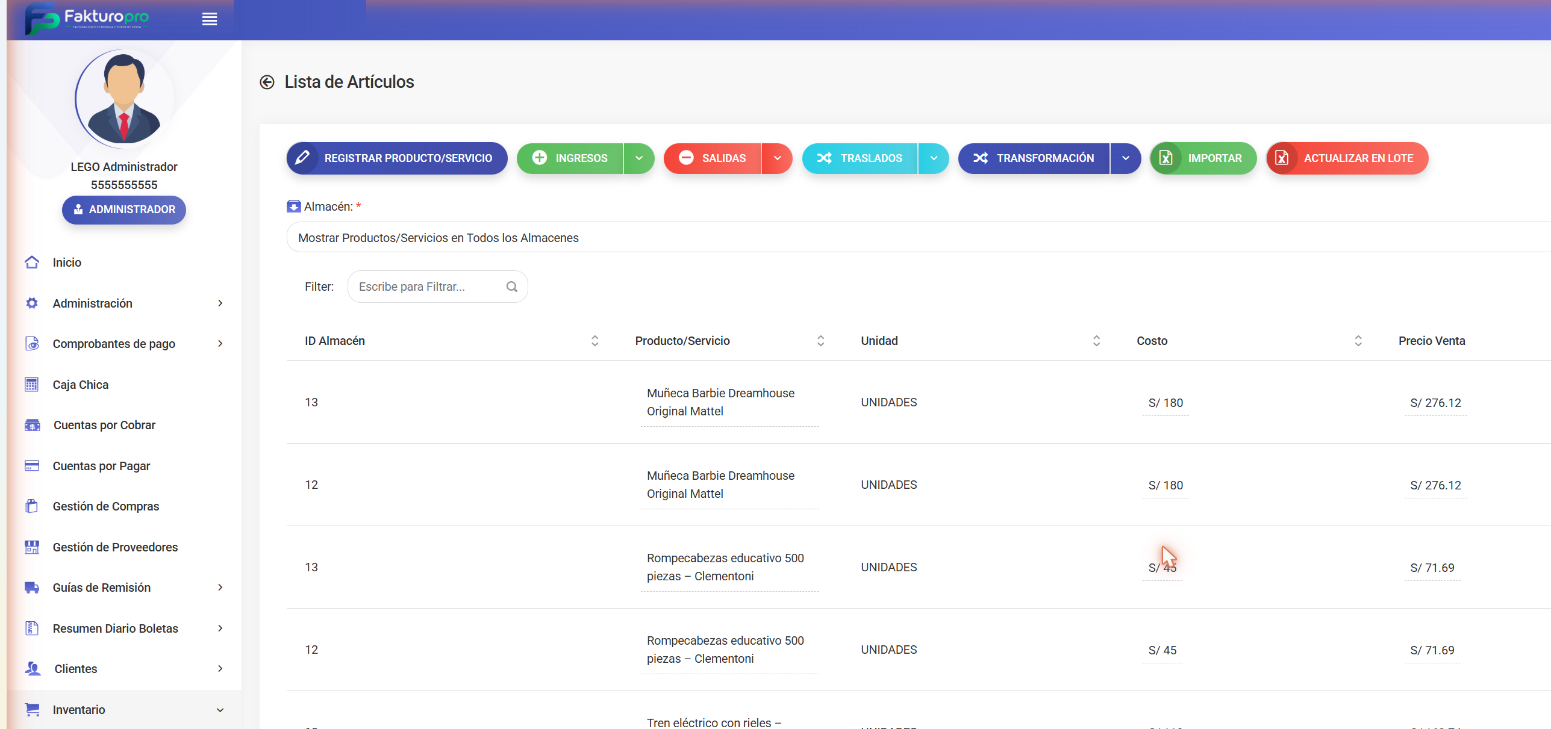1551x729 pixels.
Task: Click the S/ 71.69 price in Almacén 13 Rompecabezas row
Action: coord(1432,568)
